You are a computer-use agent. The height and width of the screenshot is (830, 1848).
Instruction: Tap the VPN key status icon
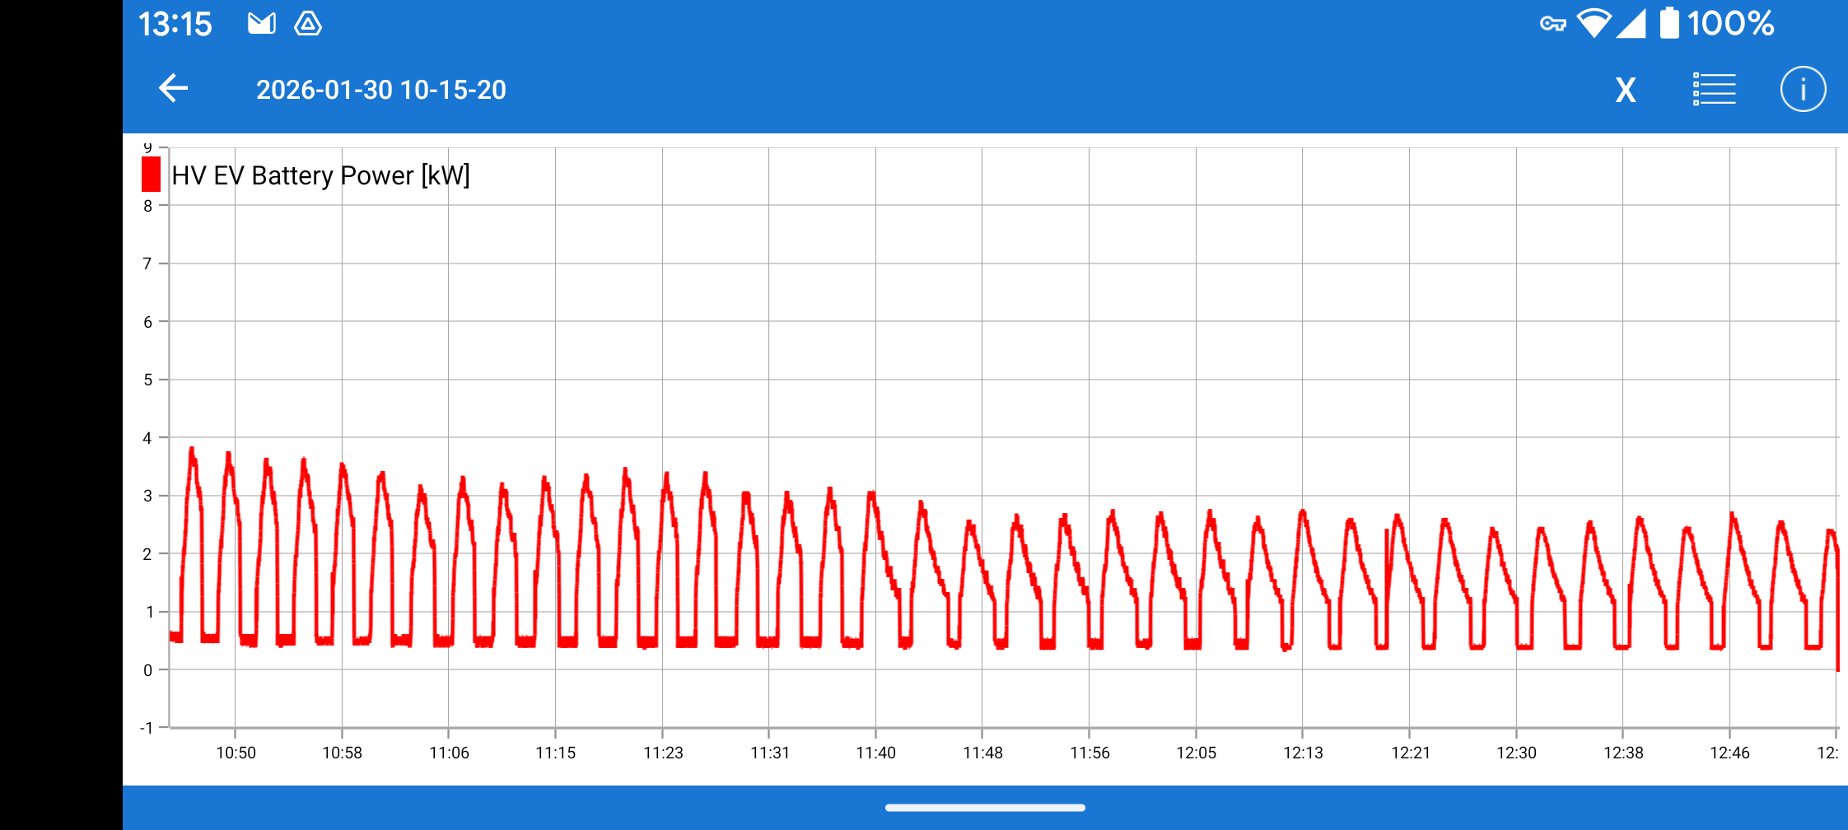pos(1552,24)
